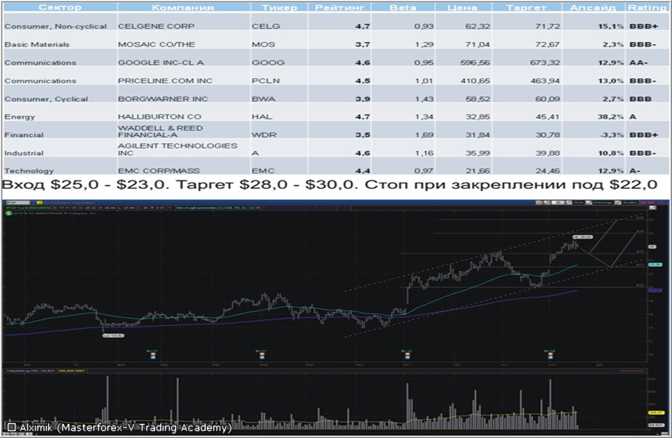Click the Цена column header
Image resolution: width=672 pixels, height=438 pixels.
click(x=463, y=7)
